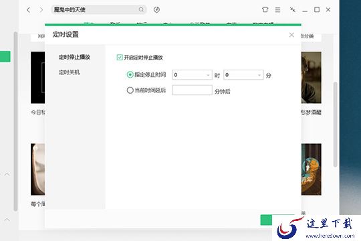This screenshot has width=361, height=241.
Task: Select the 定时关机 tab
Action: tap(69, 72)
